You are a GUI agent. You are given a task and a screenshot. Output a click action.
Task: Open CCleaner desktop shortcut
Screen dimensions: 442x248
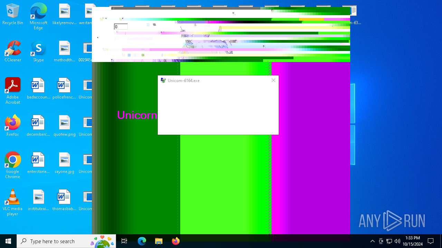12,52
